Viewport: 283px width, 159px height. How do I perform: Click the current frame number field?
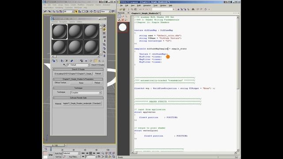pos(90,157)
